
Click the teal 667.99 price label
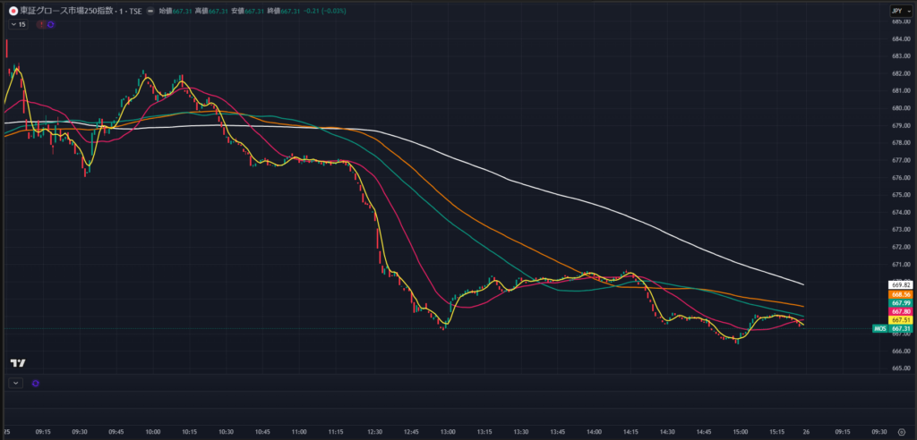coord(900,302)
